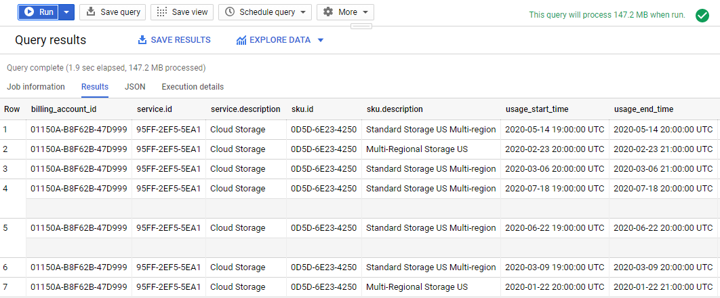The height and width of the screenshot is (298, 720).
Task: Select usage start 2020-06-22 19:00:00 UTC cell
Action: pyautogui.click(x=555, y=227)
